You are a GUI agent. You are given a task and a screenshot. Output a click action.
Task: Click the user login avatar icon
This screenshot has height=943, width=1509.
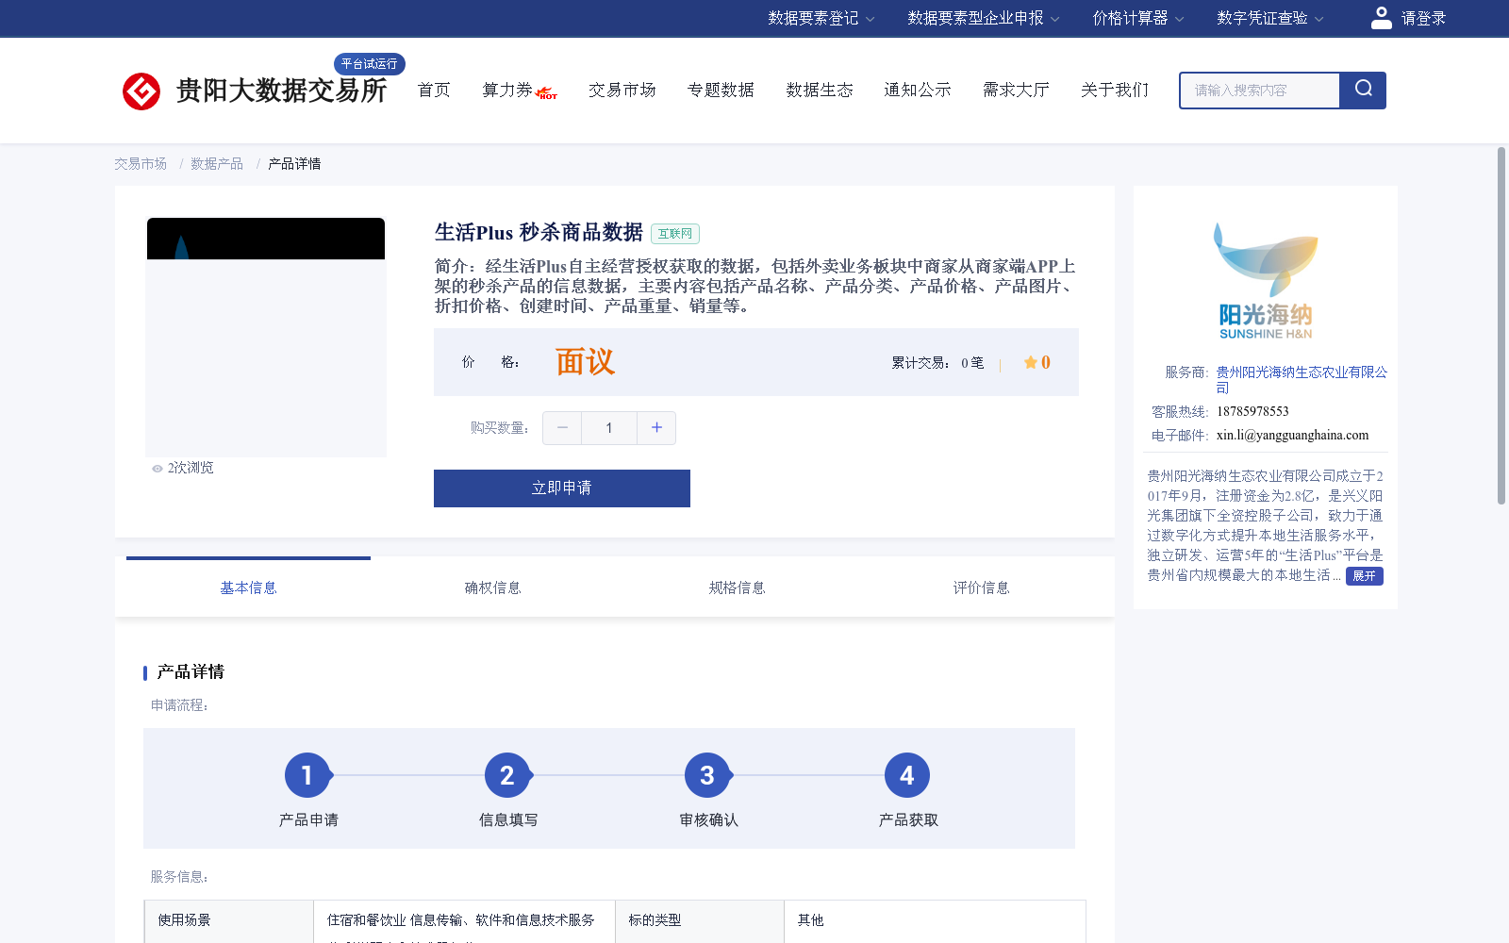1381,18
